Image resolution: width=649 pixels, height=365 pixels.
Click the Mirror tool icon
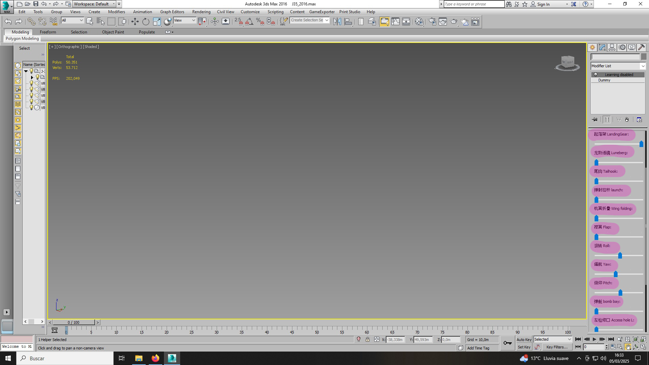337,22
